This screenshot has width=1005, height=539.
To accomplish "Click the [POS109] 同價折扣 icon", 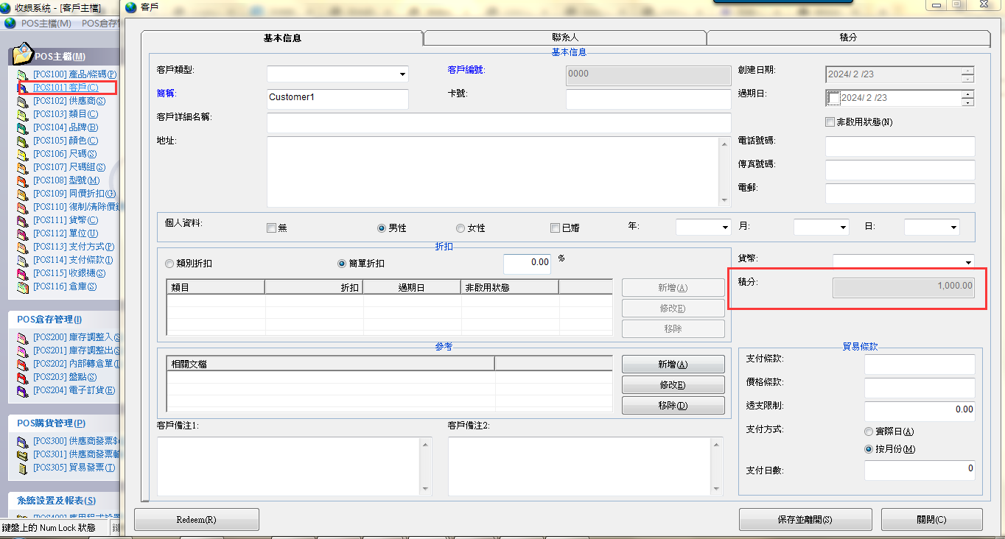I will (x=23, y=194).
